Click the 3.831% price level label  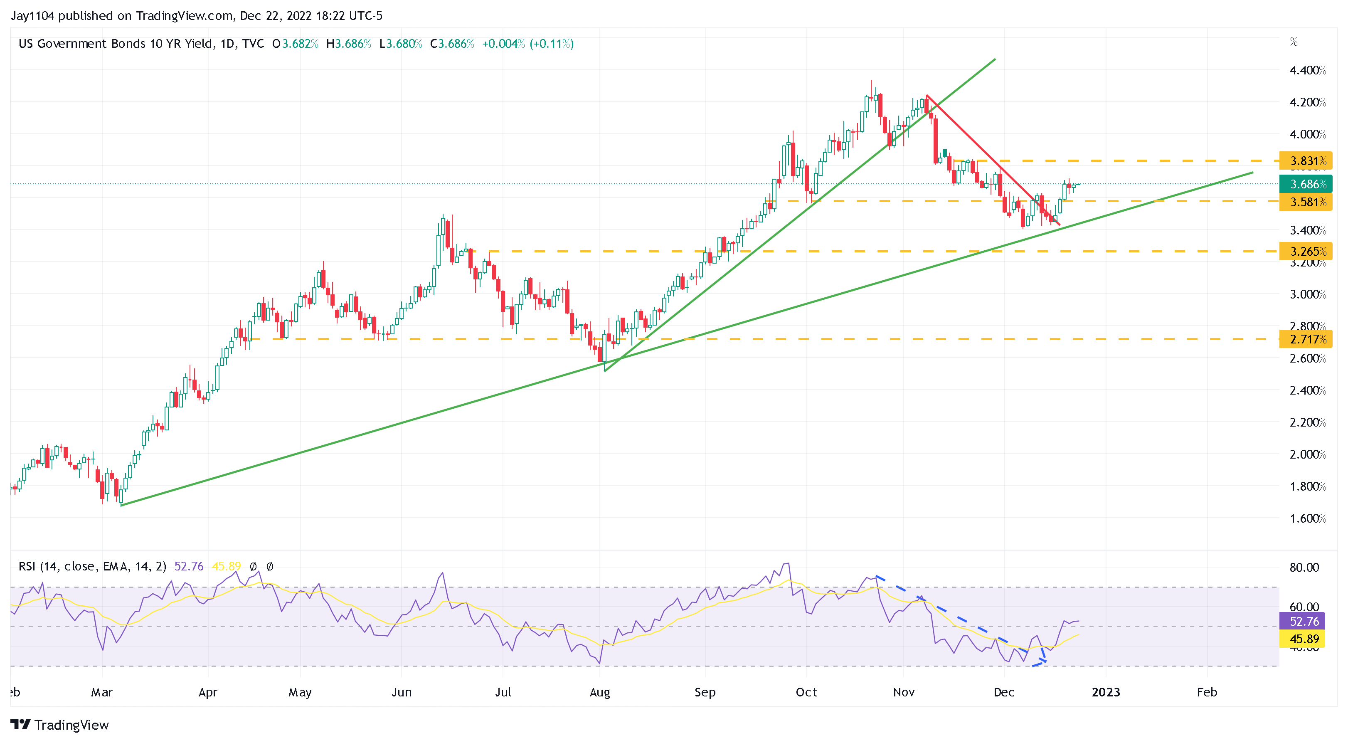pos(1306,161)
